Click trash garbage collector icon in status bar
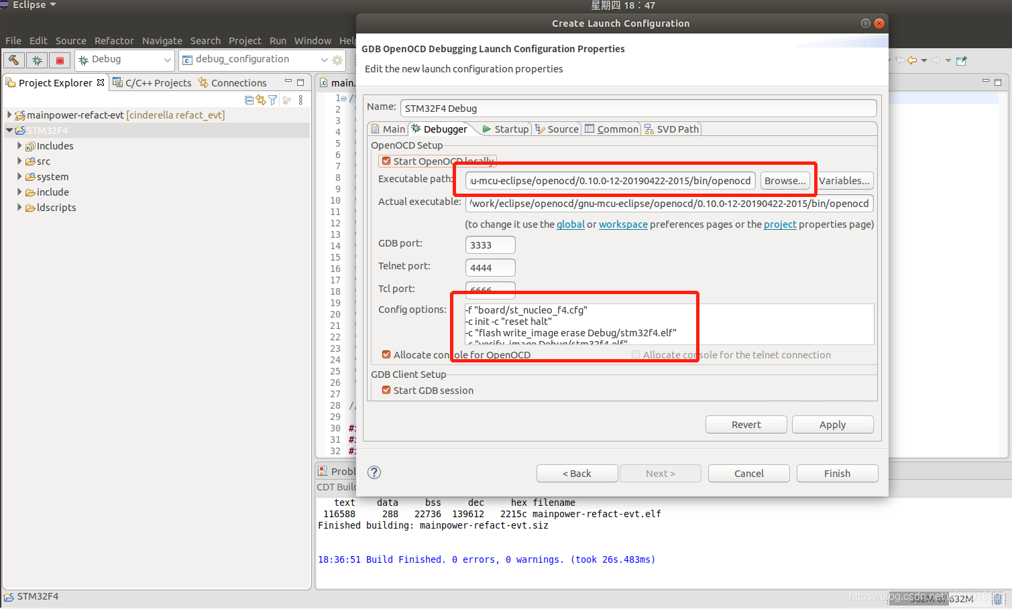Viewport: 1012px width, 609px height. point(997,598)
